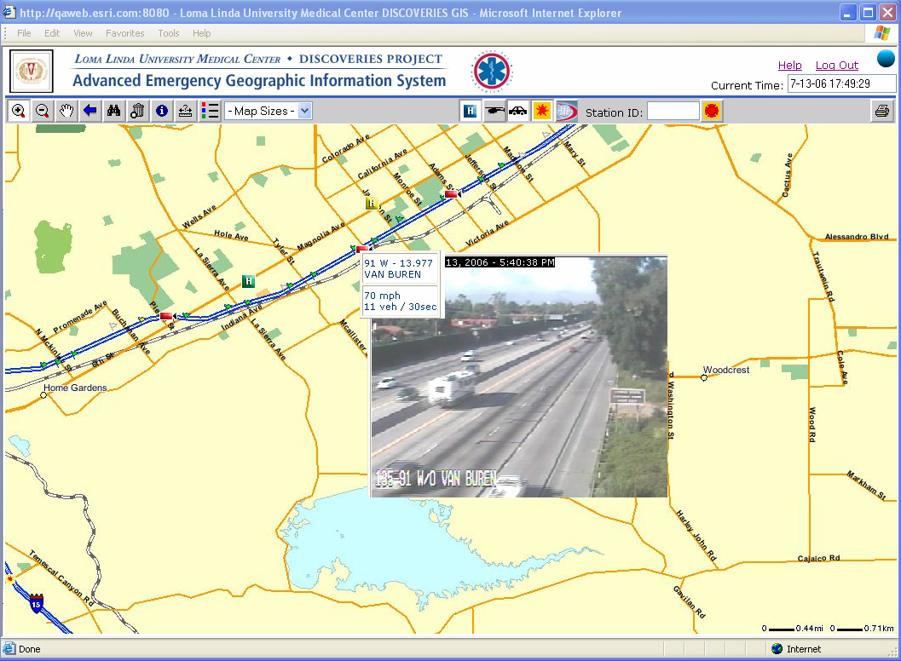Click the Station ID input field
Viewport: 901px width, 661px height.
[x=673, y=111]
